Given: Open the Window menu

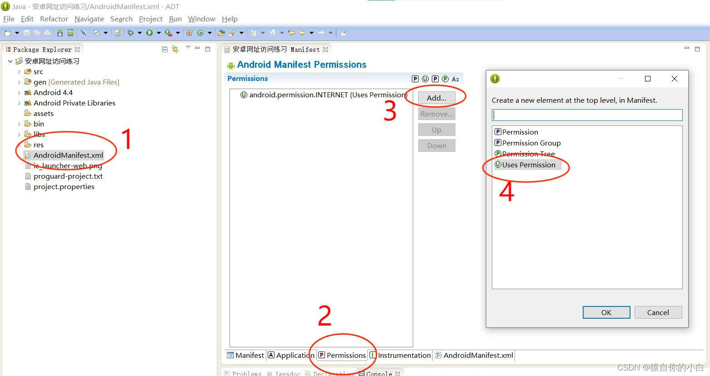Looking at the screenshot, I should pyautogui.click(x=201, y=19).
